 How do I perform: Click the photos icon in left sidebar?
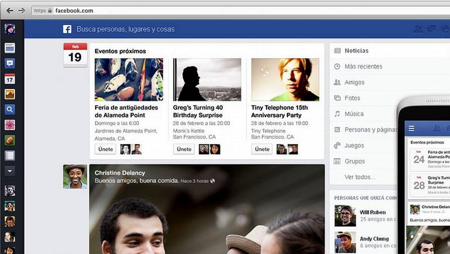coord(10,94)
